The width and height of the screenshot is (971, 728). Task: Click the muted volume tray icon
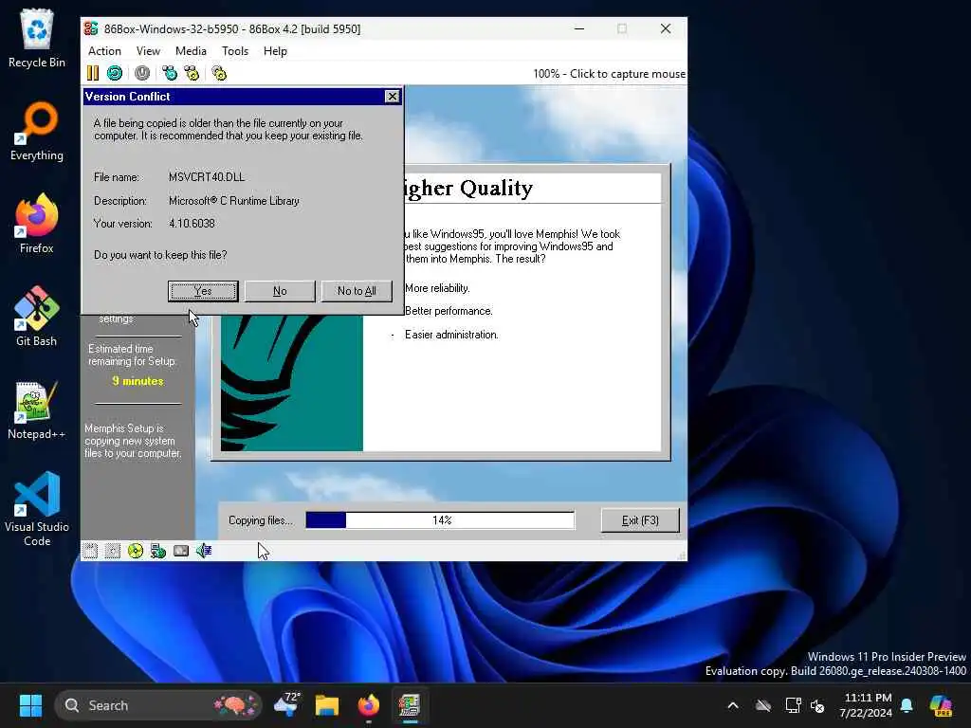click(817, 705)
